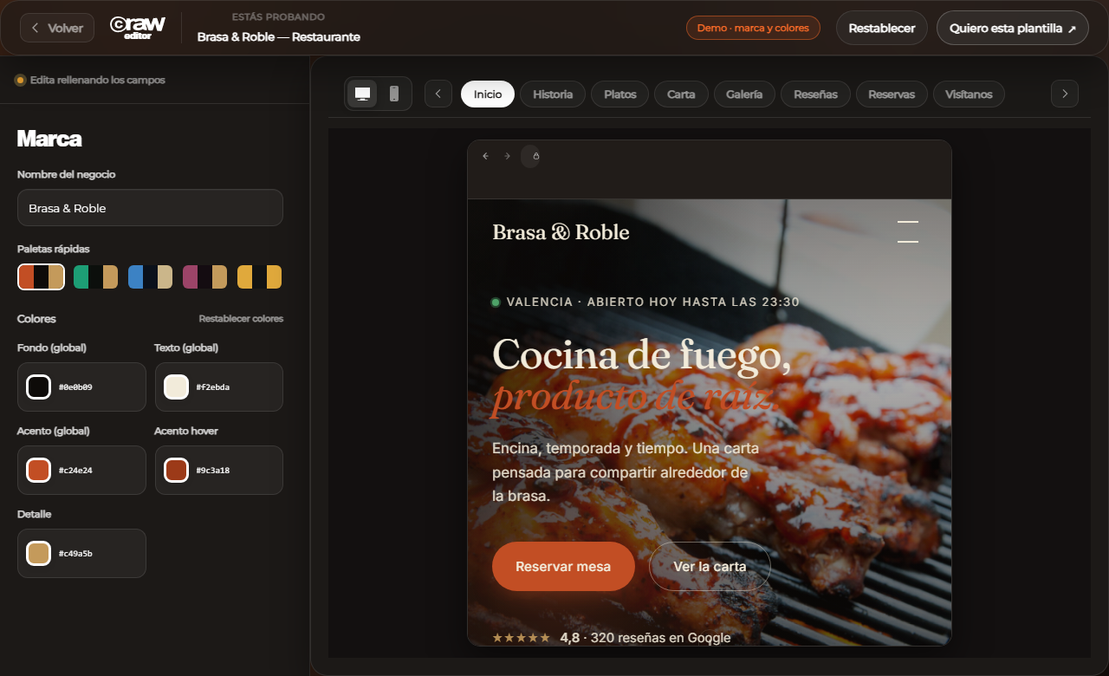Screen dimensions: 1109x676
Task: Open the hamburger menu in the preview
Action: coord(908,231)
